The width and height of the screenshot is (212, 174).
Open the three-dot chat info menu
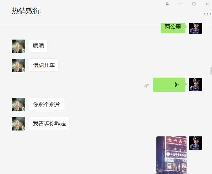pos(207,14)
